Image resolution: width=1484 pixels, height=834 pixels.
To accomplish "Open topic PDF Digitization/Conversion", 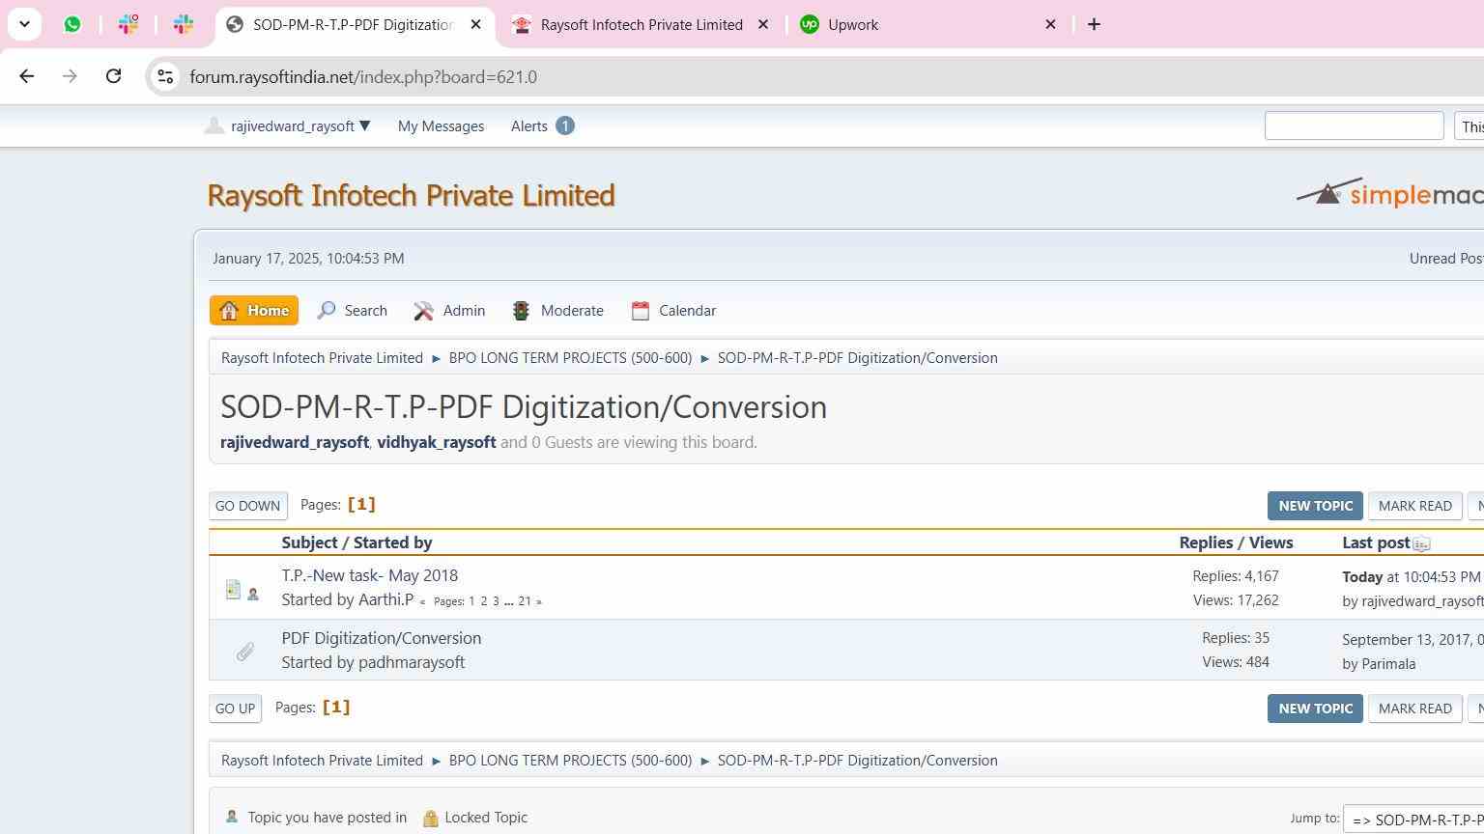I will click(x=382, y=638).
